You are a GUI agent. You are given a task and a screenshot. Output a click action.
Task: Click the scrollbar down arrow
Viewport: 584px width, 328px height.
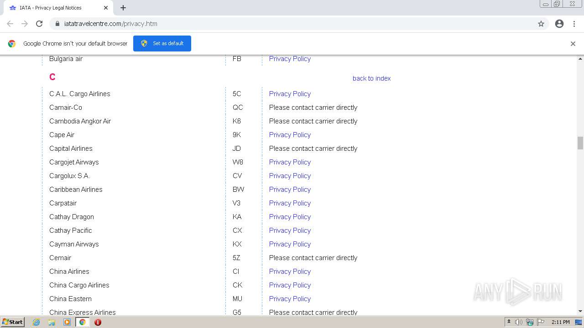(x=580, y=311)
